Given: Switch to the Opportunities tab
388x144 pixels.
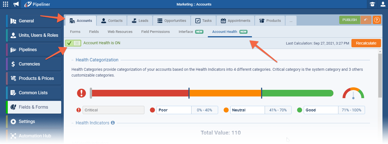Looking at the screenshot, I should (172, 21).
